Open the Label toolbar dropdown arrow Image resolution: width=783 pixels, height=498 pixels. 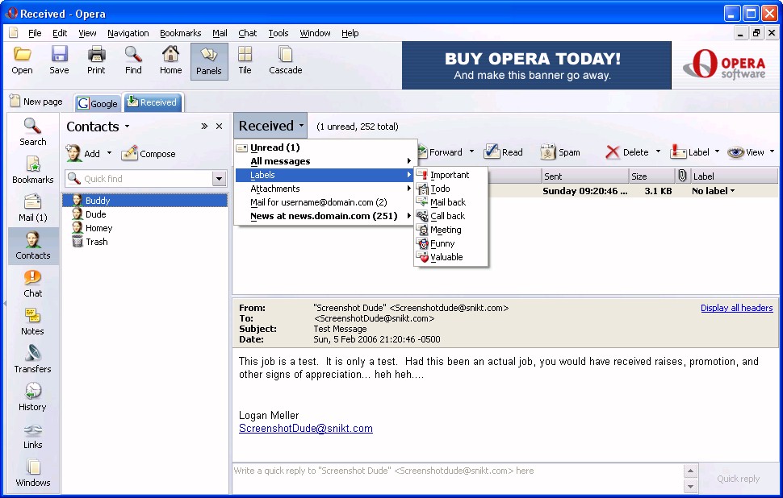(x=717, y=151)
